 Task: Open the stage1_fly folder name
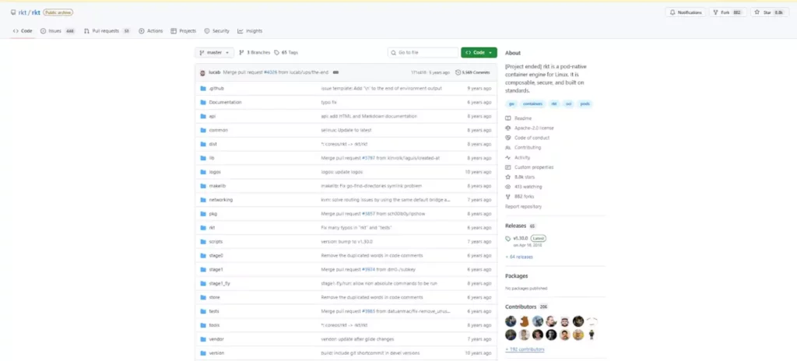(219, 283)
